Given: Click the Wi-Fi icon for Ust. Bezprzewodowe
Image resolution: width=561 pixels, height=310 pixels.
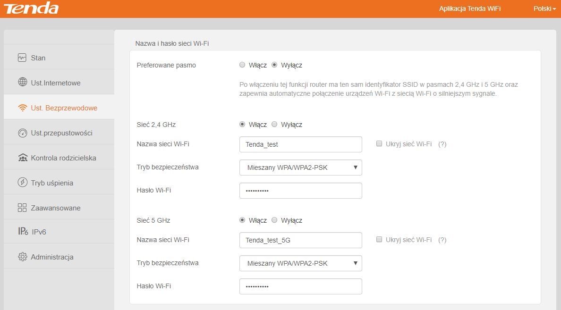Looking at the screenshot, I should pos(23,108).
